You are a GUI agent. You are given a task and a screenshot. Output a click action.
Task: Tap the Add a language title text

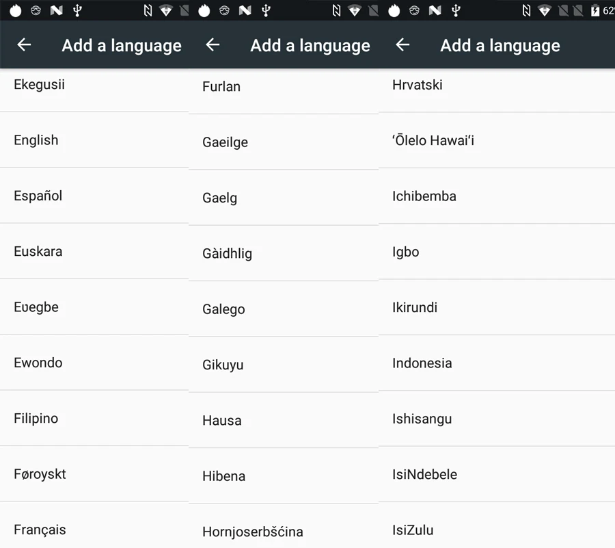click(121, 45)
